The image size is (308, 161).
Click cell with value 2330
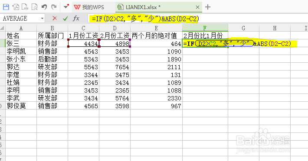pos(156,98)
